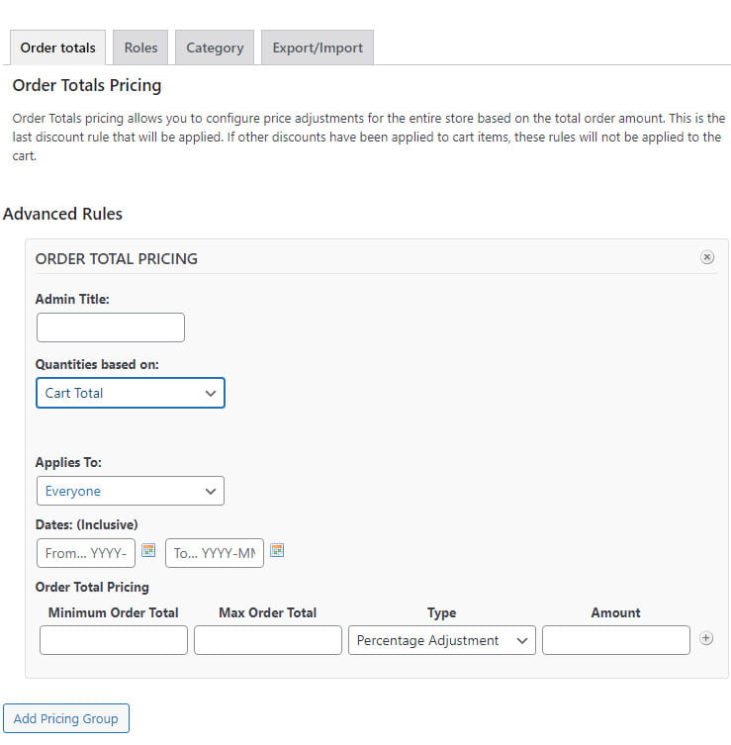Click the From date input field
Viewport: 731px width, 745px height.
86,553
